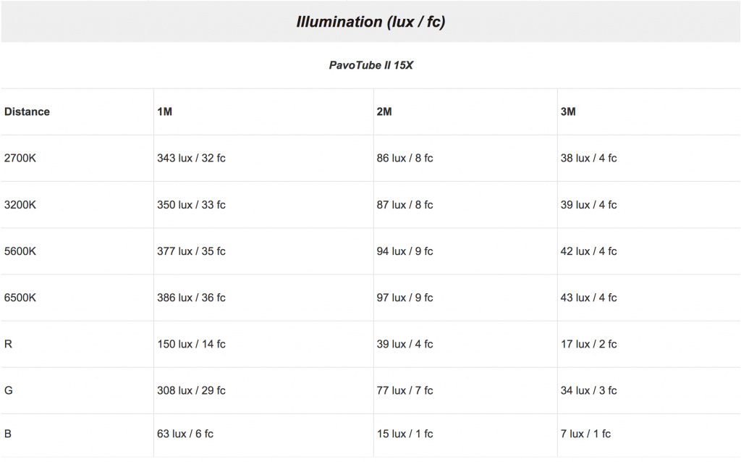Click the 63 lux / 6 fc cell

(x=185, y=434)
